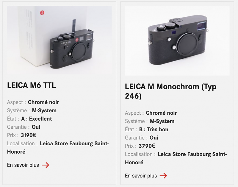Click "Chromé noir" in the M6 TTL card
Viewport: 238px width, 187px height.
[43, 102]
